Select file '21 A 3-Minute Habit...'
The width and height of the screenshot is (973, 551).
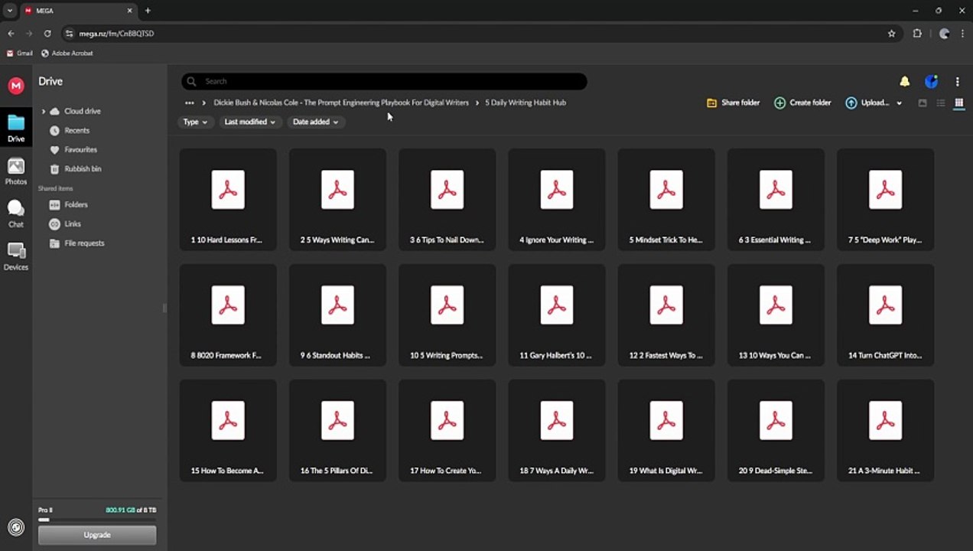pyautogui.click(x=885, y=430)
